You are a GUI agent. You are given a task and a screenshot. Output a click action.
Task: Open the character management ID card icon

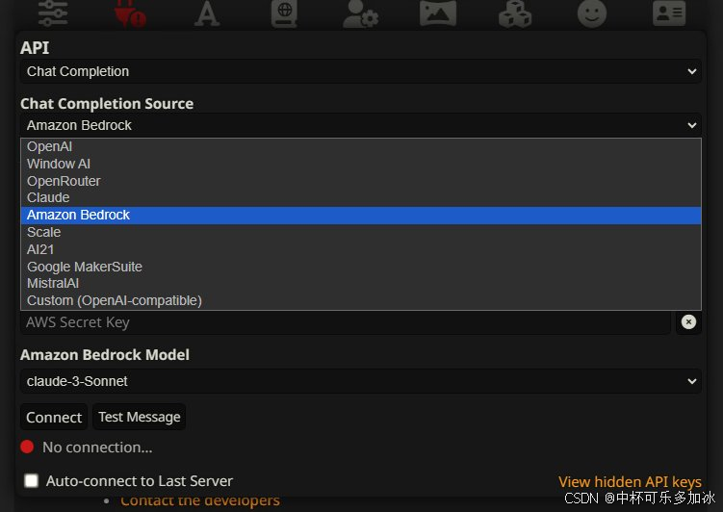(669, 13)
